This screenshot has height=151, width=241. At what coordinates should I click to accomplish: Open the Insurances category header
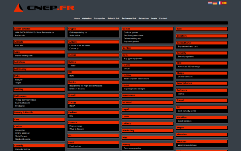[x=147, y=95]
